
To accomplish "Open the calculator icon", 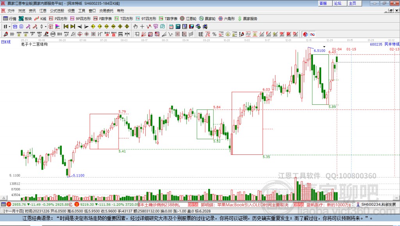I will click(178, 26).
